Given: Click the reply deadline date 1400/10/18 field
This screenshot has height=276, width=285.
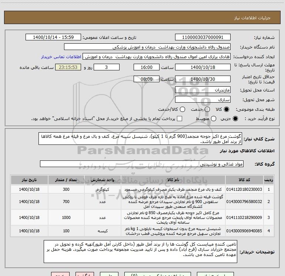Looking at the screenshot, I should click(203, 67).
